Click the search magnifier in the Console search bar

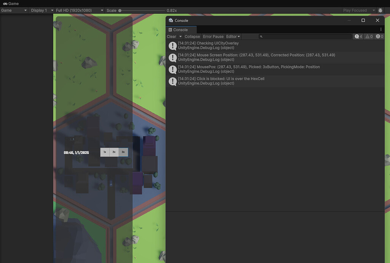pos(261,37)
